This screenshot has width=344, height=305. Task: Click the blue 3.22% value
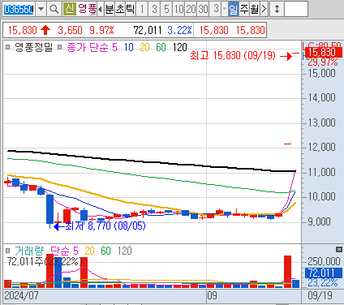(x=179, y=30)
